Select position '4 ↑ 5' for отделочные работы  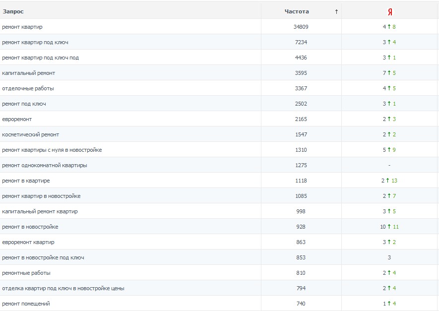tap(389, 88)
